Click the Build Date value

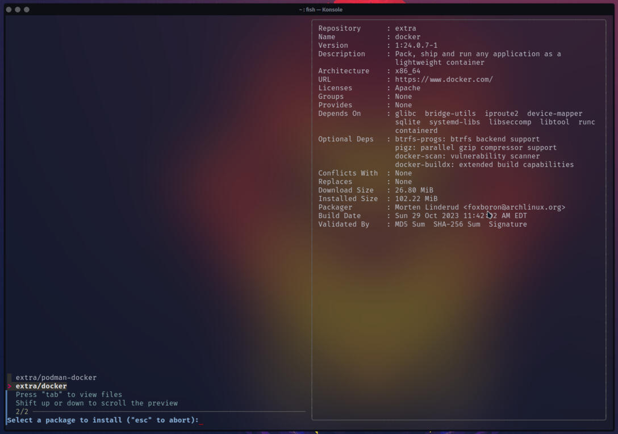coord(461,216)
